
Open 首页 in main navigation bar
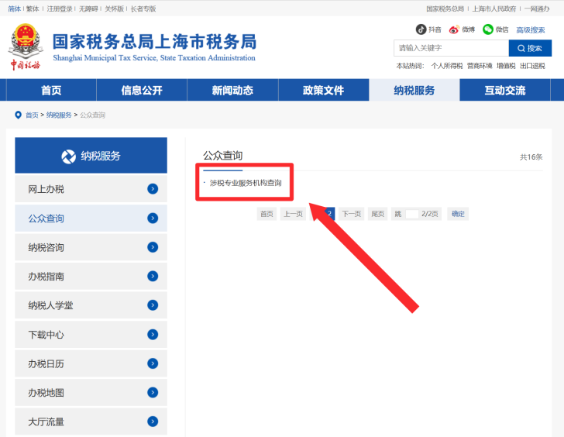tap(51, 91)
